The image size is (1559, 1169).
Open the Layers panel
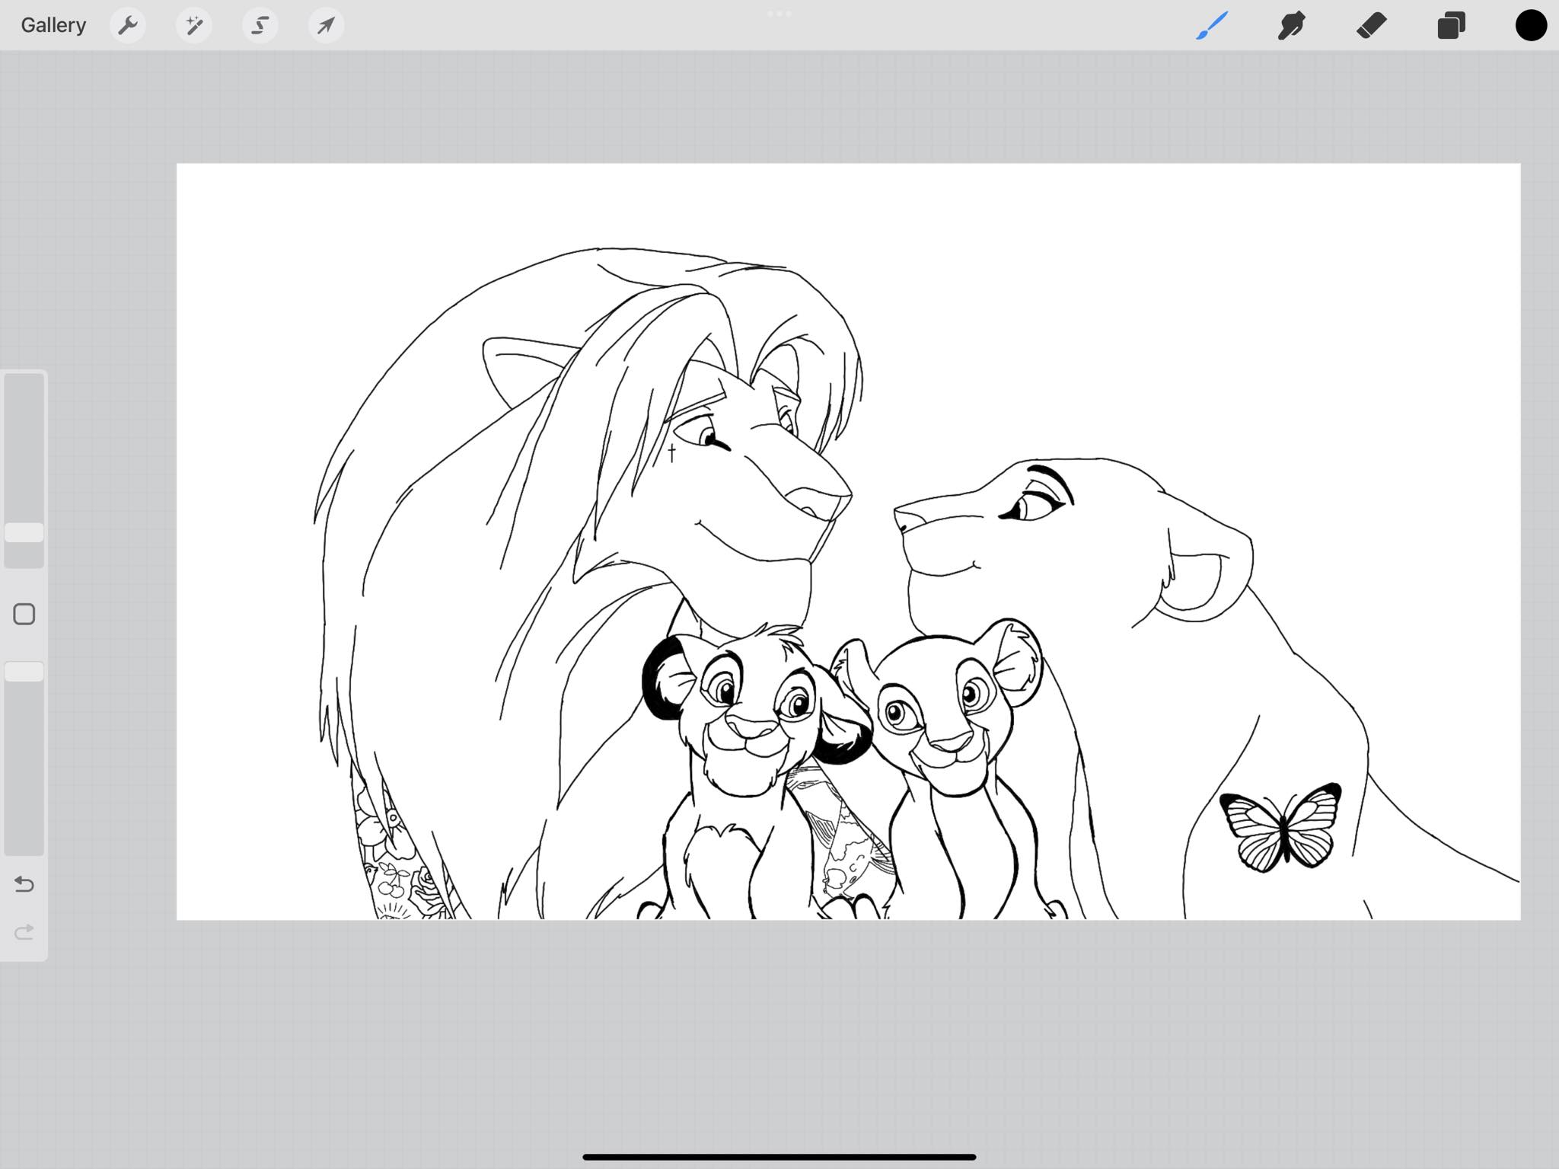[1451, 25]
